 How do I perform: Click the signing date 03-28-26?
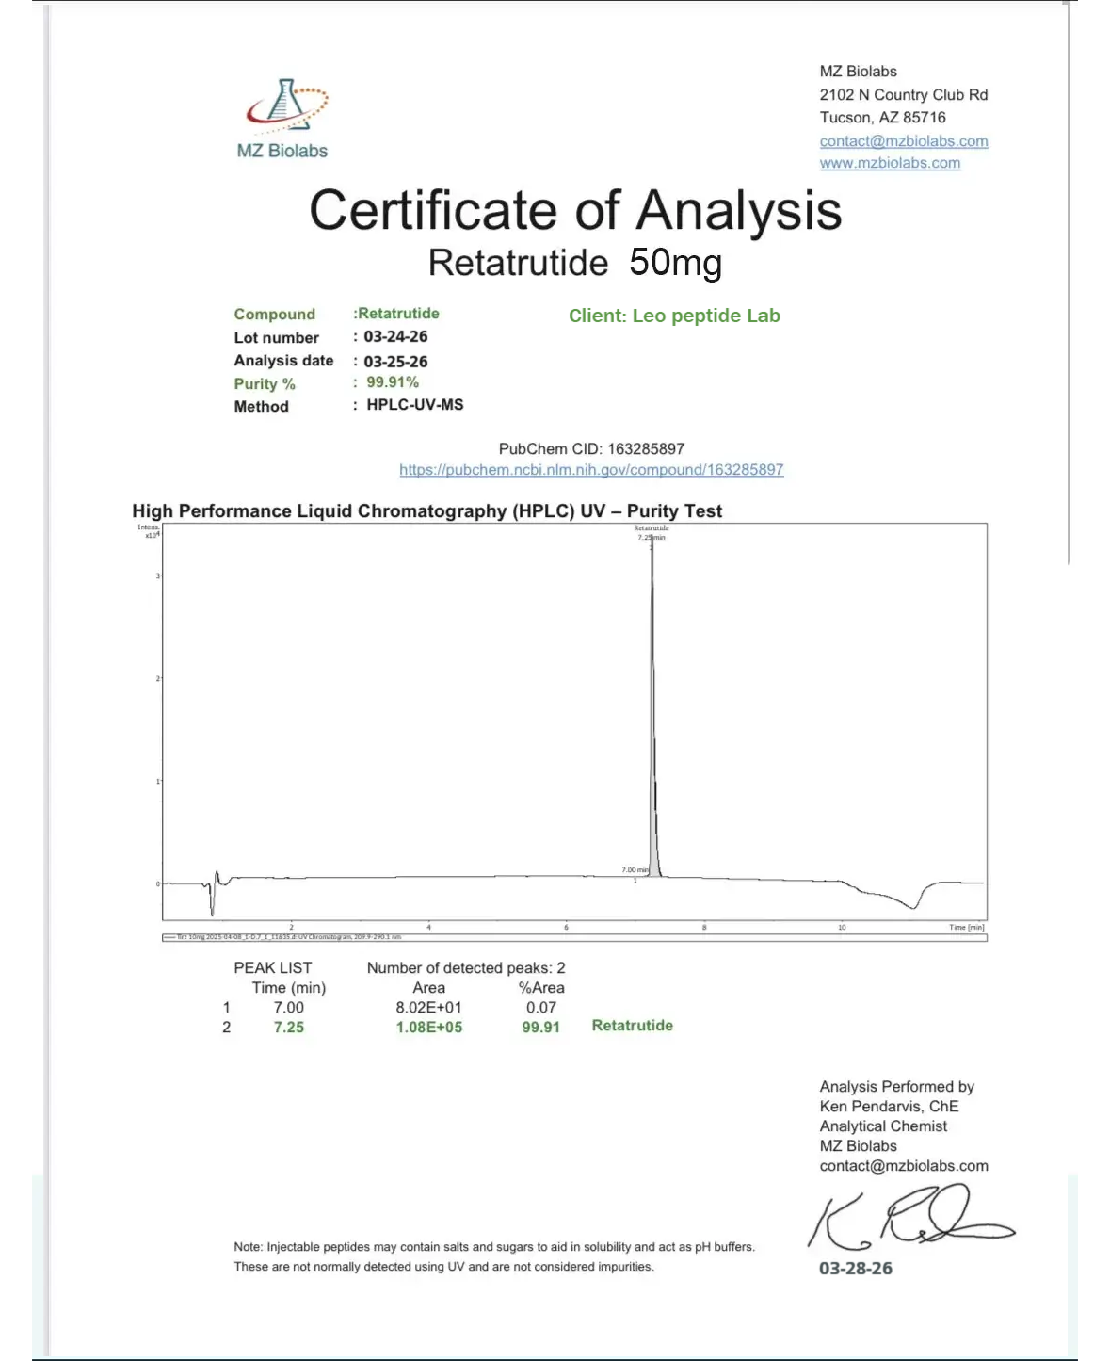click(856, 1269)
